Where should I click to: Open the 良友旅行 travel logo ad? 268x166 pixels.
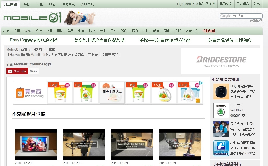pyautogui.click(x=221, y=148)
